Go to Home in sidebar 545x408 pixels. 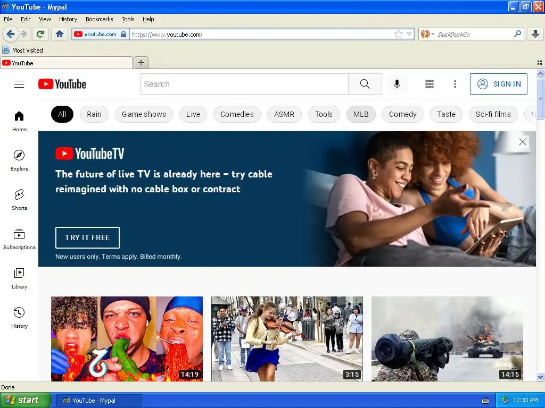pyautogui.click(x=19, y=122)
